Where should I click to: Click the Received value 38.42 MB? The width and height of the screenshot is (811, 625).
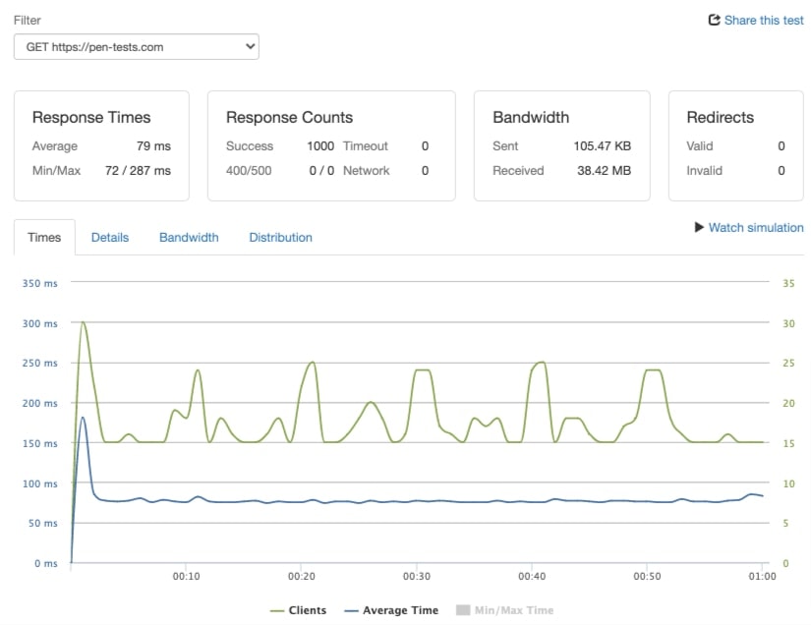(605, 171)
